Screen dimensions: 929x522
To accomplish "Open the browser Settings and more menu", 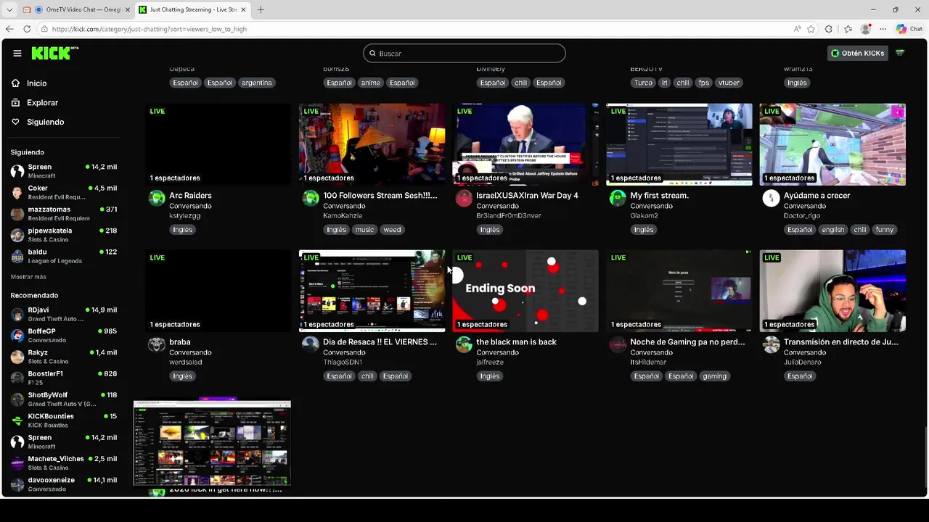I will coord(883,29).
